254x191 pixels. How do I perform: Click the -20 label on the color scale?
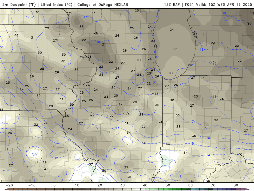point(9,185)
